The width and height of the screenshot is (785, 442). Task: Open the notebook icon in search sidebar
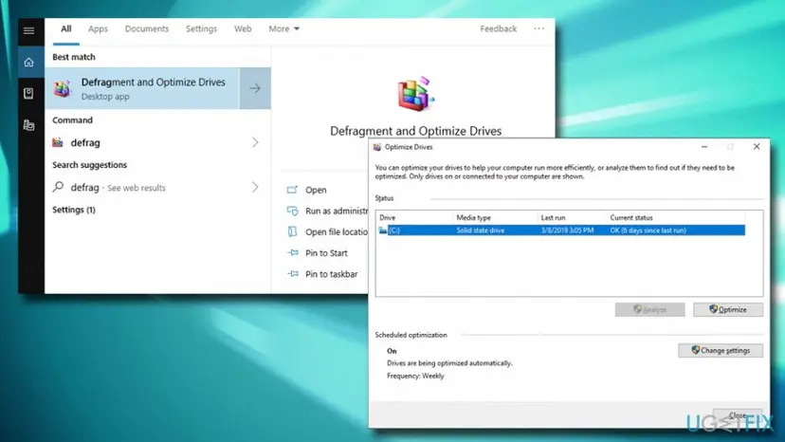[x=28, y=93]
